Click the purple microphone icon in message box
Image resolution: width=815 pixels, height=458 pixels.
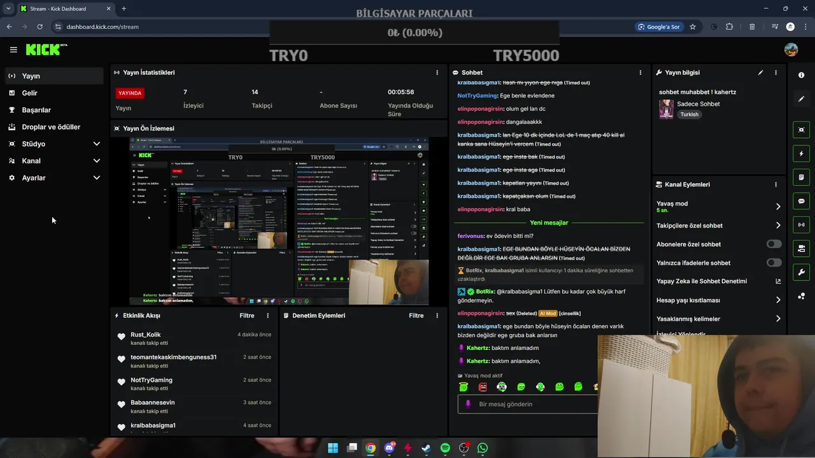click(x=468, y=404)
